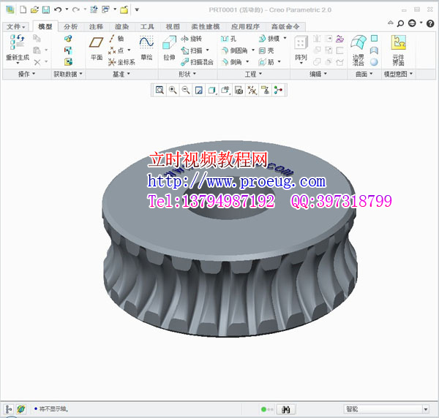Click the View Manager camera icon

pyautogui.click(x=239, y=90)
